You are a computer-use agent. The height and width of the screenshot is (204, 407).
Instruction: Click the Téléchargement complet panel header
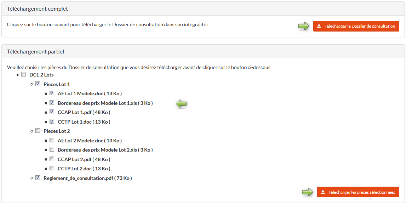pos(38,8)
